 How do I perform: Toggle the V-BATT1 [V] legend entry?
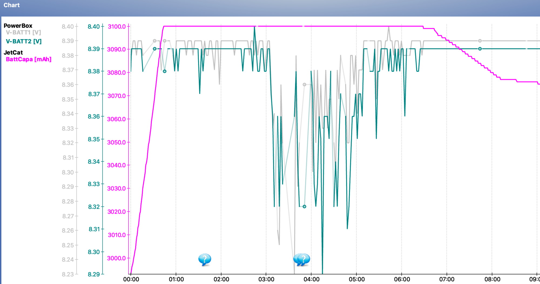[x=23, y=33]
